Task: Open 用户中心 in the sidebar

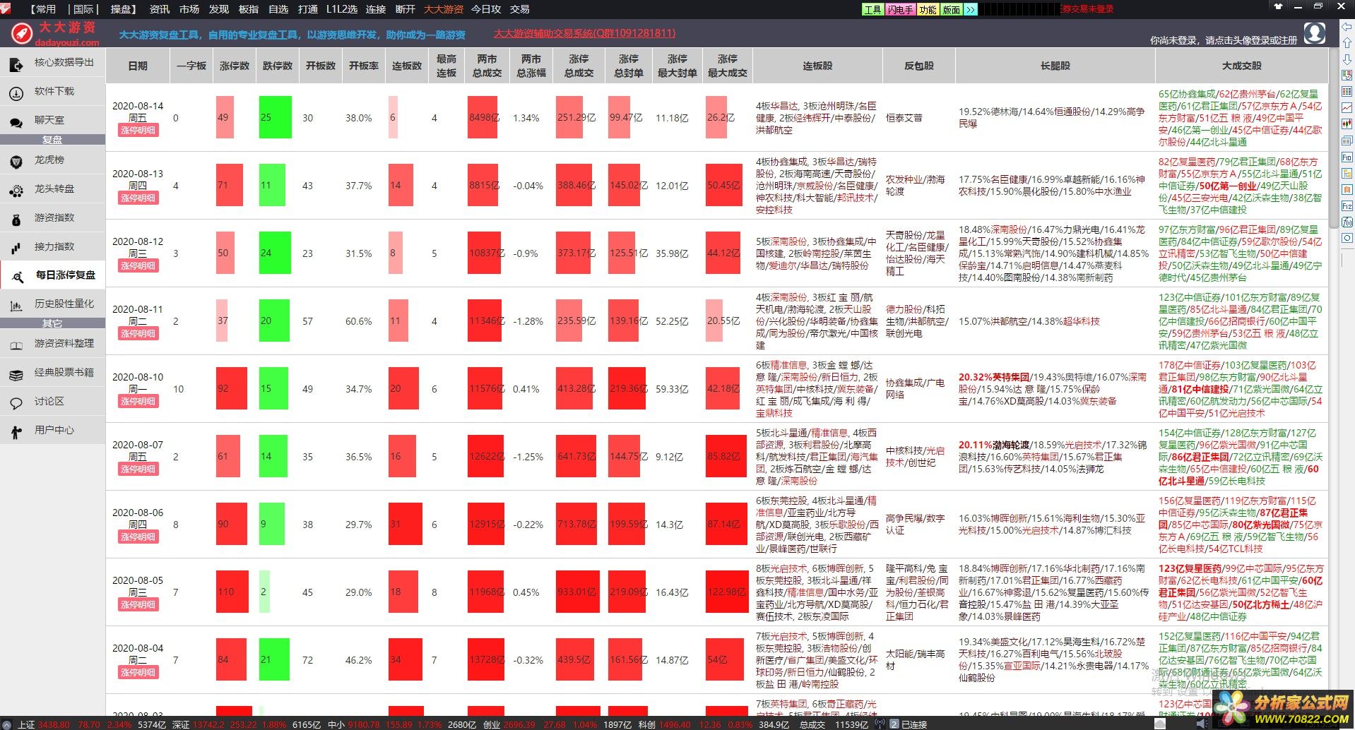Action: point(53,430)
